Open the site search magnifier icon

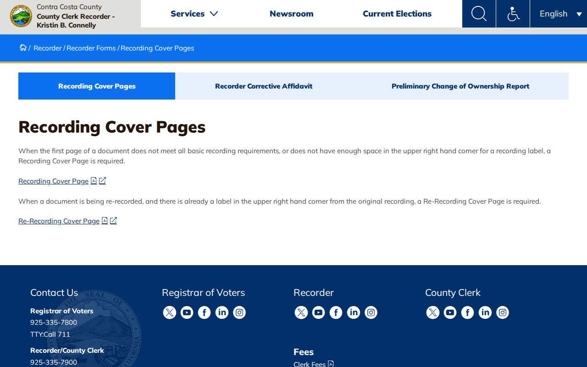[479, 14]
